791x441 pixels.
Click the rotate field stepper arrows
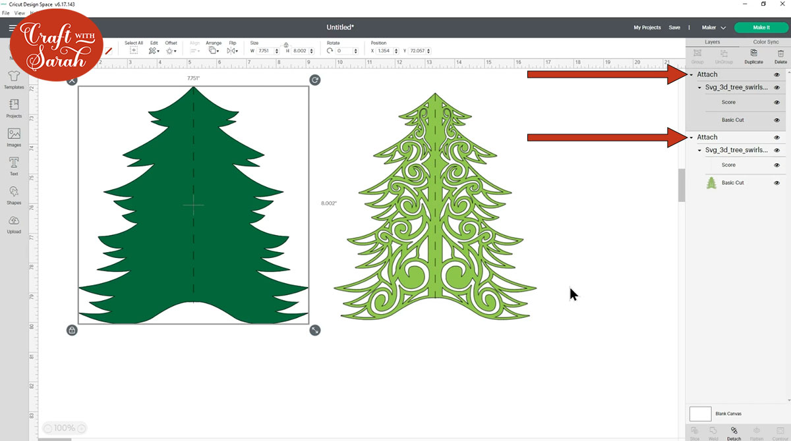(x=357, y=51)
